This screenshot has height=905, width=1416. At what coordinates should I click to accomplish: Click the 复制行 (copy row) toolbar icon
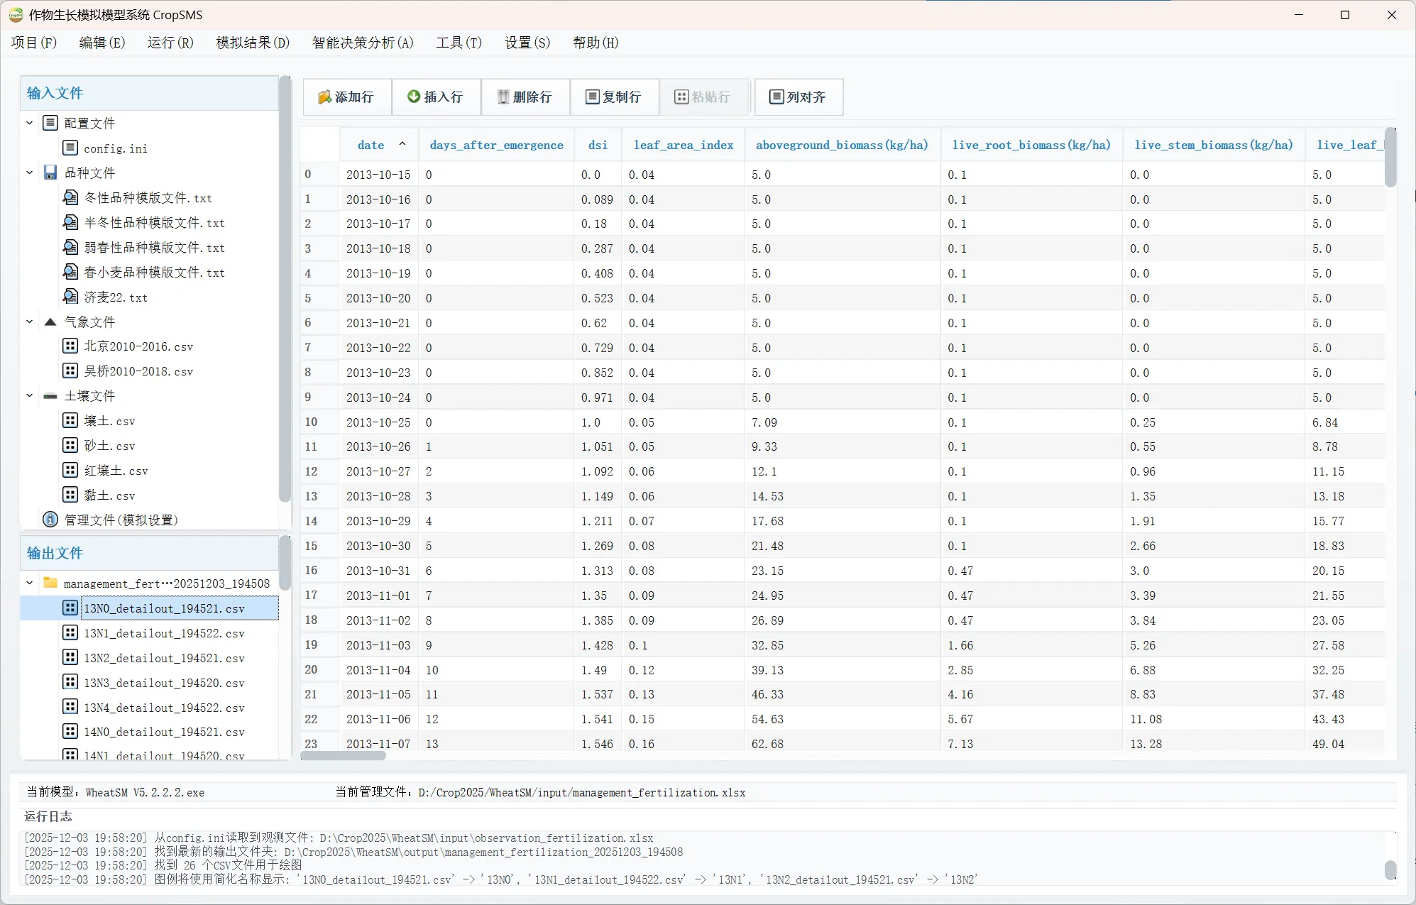592,97
